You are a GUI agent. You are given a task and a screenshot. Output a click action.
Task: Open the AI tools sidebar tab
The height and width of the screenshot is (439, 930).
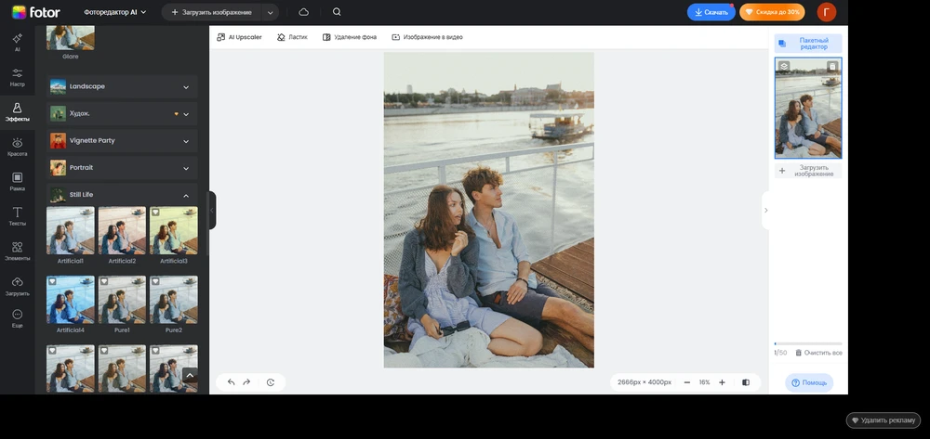point(17,44)
